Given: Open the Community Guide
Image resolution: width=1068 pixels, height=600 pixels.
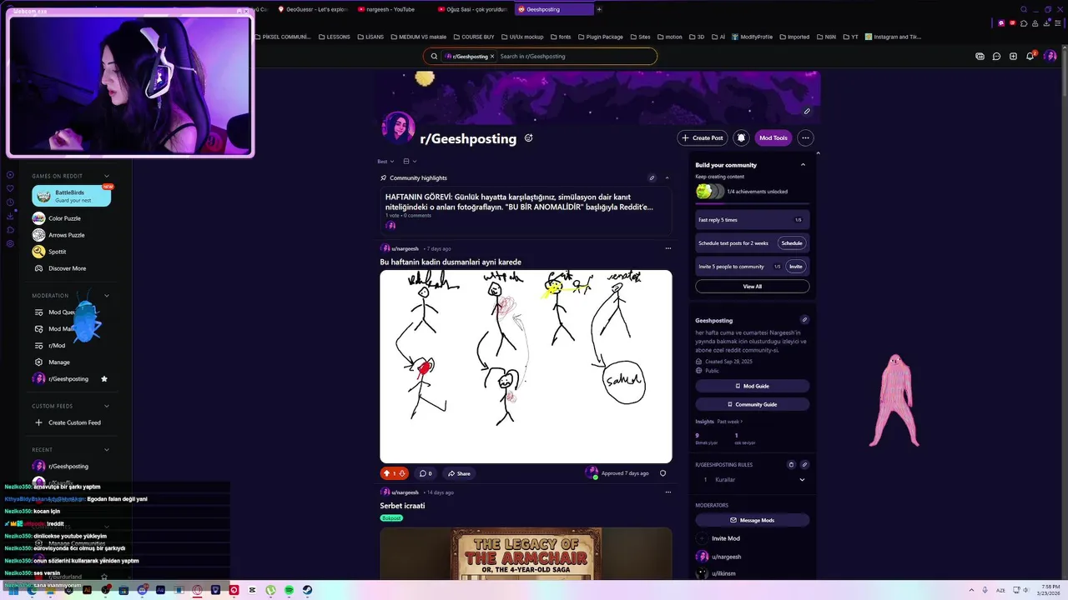Looking at the screenshot, I should pyautogui.click(x=752, y=404).
